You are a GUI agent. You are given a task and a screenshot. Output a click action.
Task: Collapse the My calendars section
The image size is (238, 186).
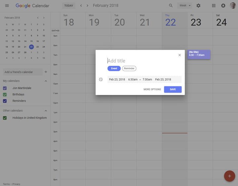click(46, 81)
